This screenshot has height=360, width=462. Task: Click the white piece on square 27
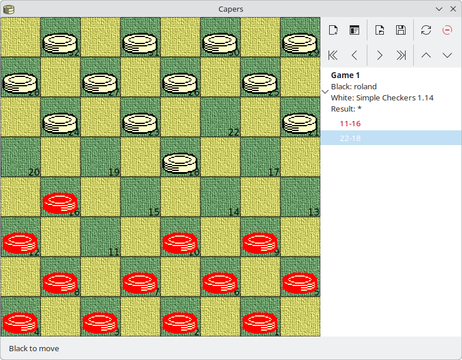(100, 83)
